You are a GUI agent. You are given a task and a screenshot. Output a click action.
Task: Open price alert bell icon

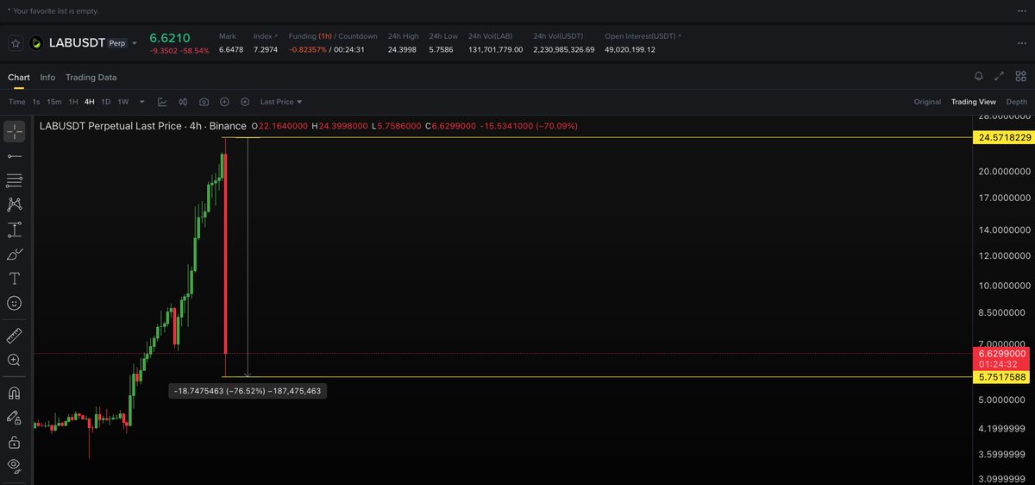tap(978, 77)
